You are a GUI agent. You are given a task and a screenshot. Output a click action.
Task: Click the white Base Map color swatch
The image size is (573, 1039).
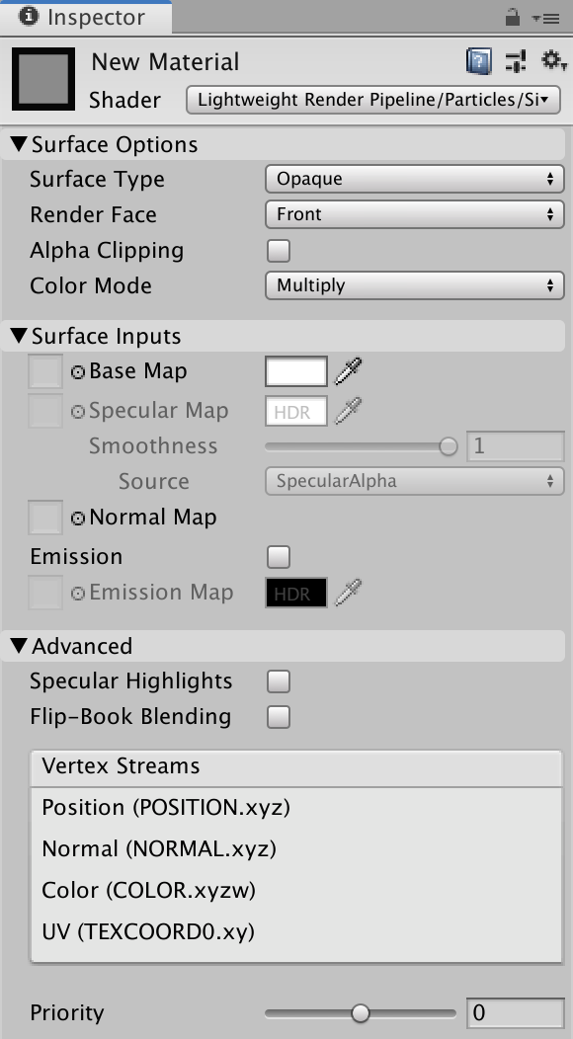[295, 370]
